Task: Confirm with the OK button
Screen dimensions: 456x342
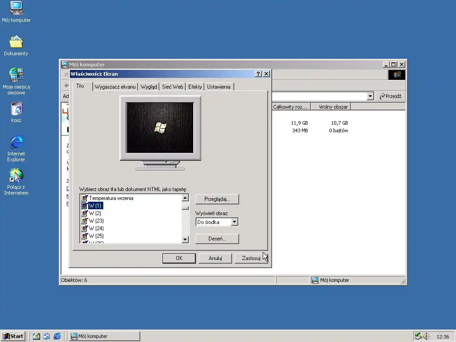Action: (179, 258)
